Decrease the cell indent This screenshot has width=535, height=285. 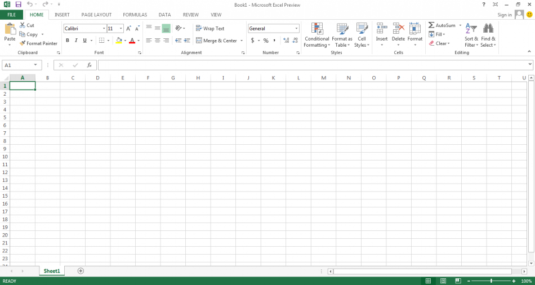click(x=178, y=41)
